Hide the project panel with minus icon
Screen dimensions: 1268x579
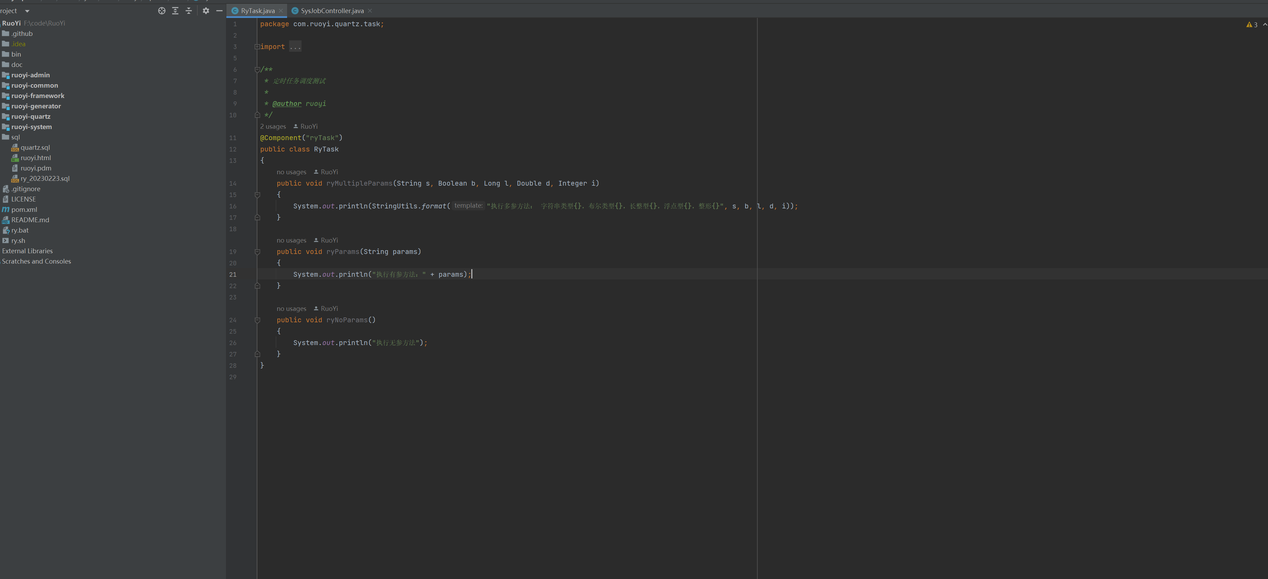coord(219,11)
